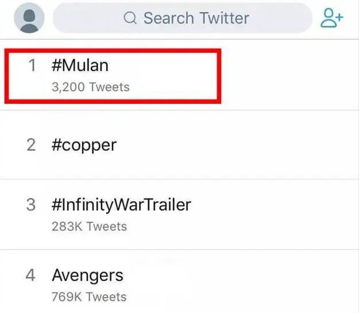View the #InfinityWarTrailer trend
The width and height of the screenshot is (359, 313).
coord(121,205)
